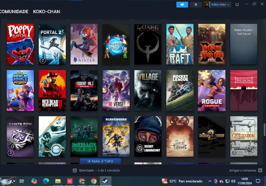Select the Scavengers game cover
This screenshot has width=266, height=186.
tap(116, 137)
